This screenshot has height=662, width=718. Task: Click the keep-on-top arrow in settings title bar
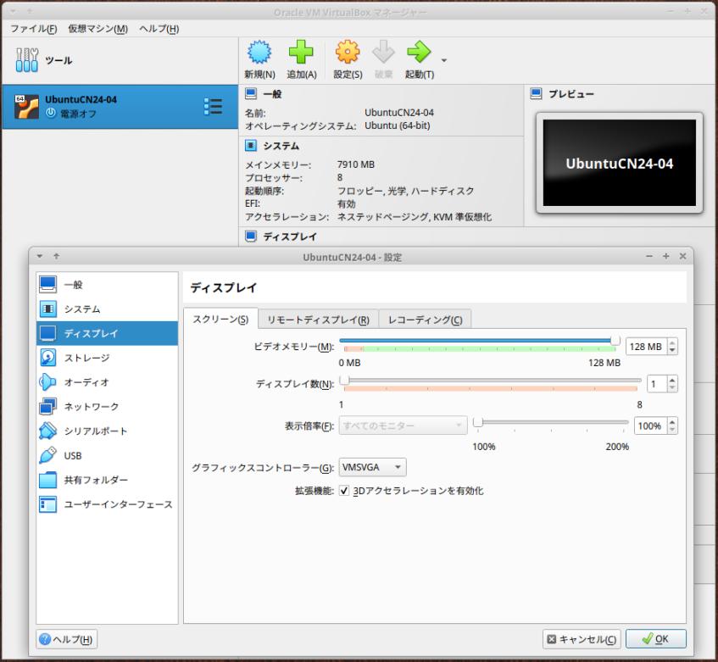coord(56,256)
